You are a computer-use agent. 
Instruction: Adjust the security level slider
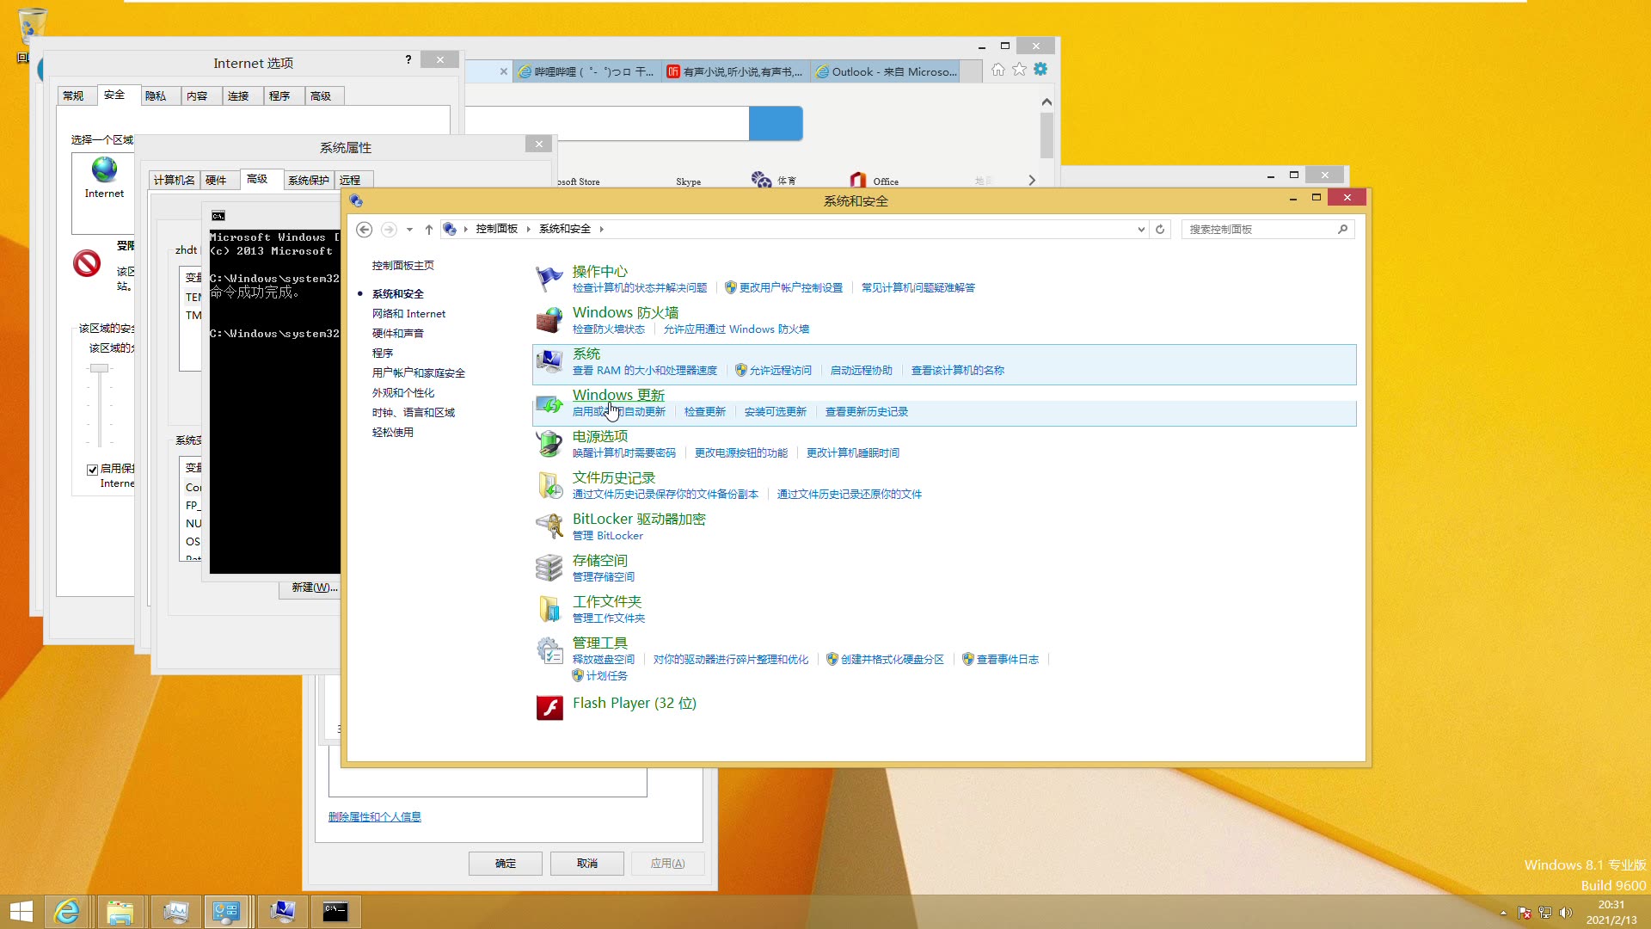[x=100, y=368]
